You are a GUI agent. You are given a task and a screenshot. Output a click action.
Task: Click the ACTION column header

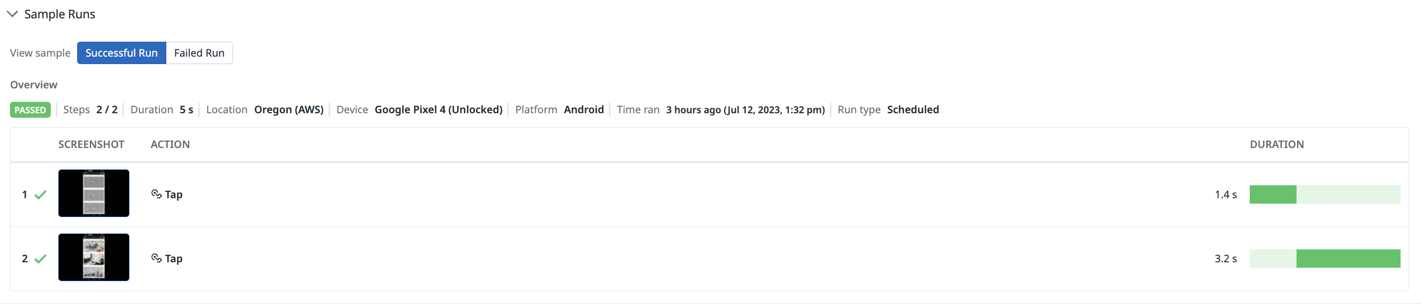click(x=170, y=144)
